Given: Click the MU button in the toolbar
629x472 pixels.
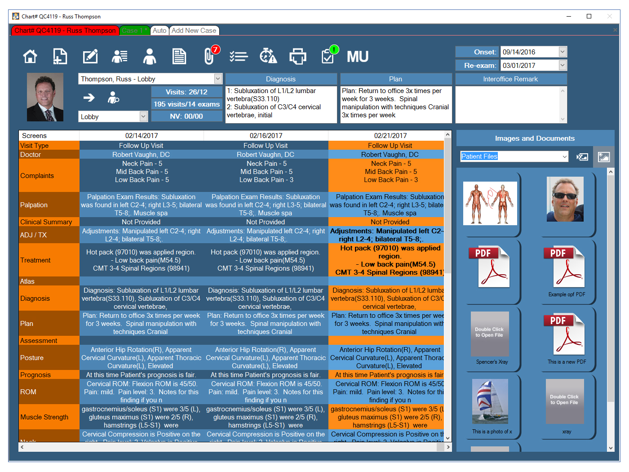Looking at the screenshot, I should [x=358, y=57].
